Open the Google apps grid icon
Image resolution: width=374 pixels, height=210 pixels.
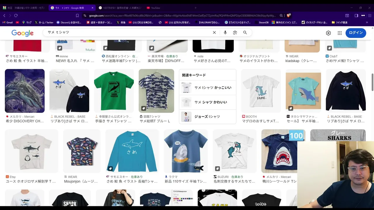pos(340,33)
